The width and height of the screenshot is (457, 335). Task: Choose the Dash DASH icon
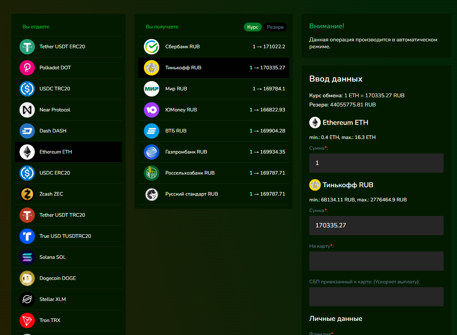27,131
